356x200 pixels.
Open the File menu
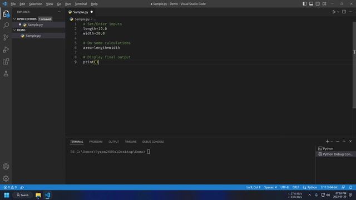pos(13,4)
